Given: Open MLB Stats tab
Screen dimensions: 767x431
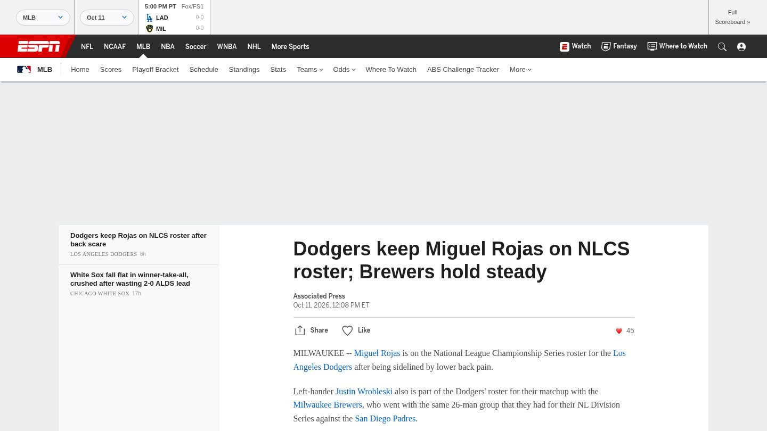Looking at the screenshot, I should (278, 70).
